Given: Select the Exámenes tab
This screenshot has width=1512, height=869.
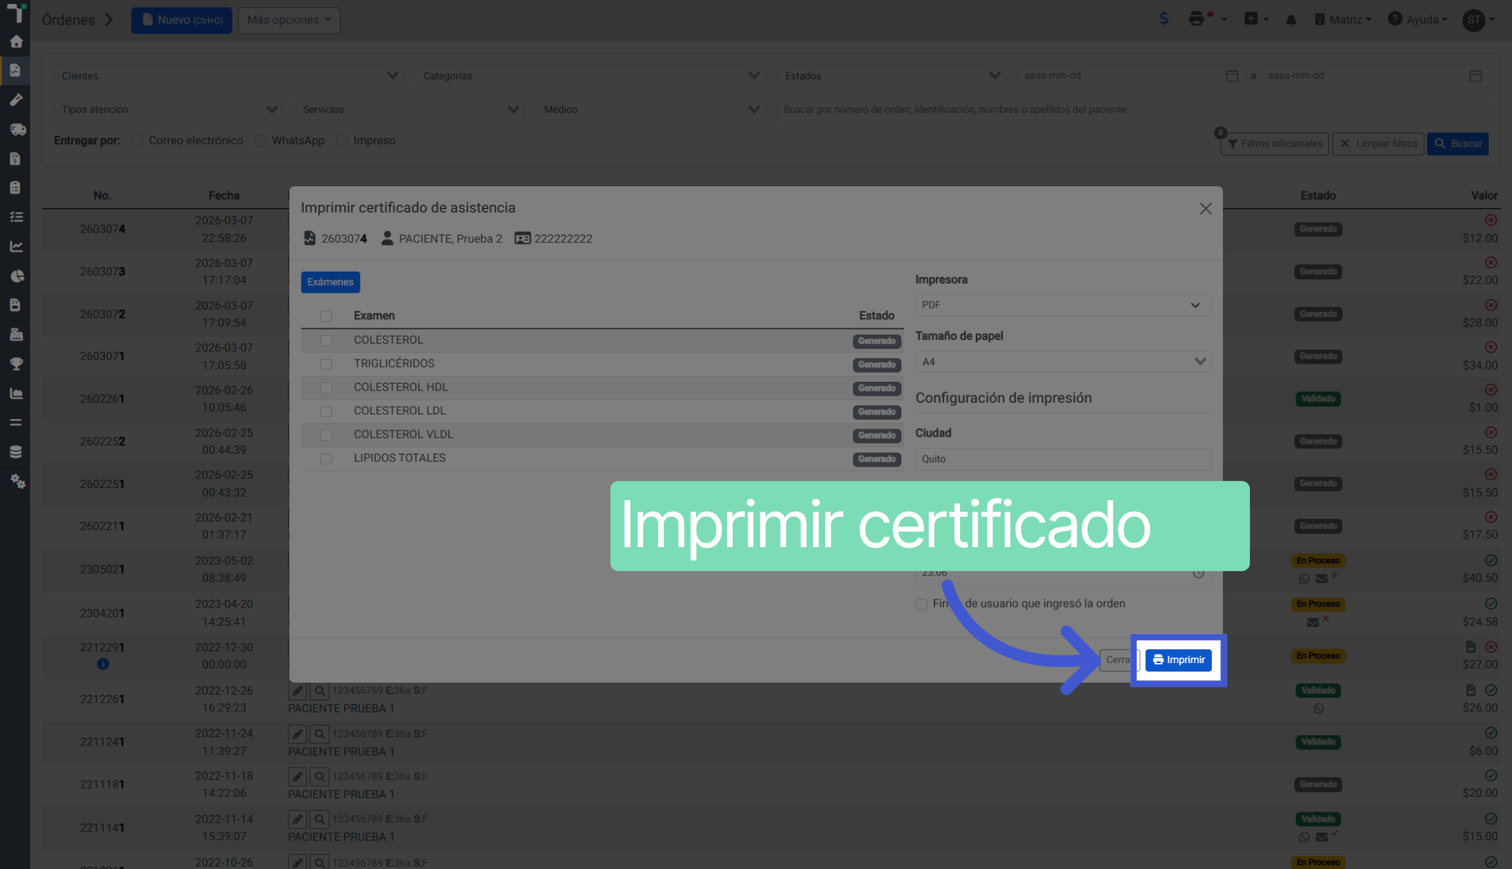Looking at the screenshot, I should pos(330,282).
